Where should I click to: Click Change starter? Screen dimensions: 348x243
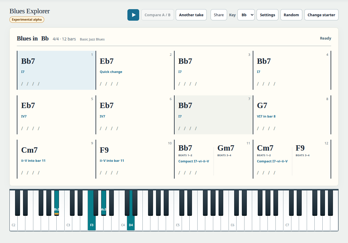pos(321,15)
